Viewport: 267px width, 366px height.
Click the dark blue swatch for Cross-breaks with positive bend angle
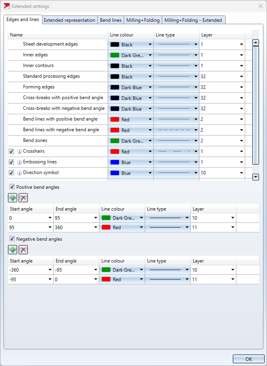115,98
